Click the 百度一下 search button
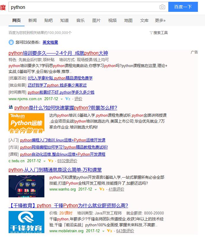205x239 pixels. 183,7
